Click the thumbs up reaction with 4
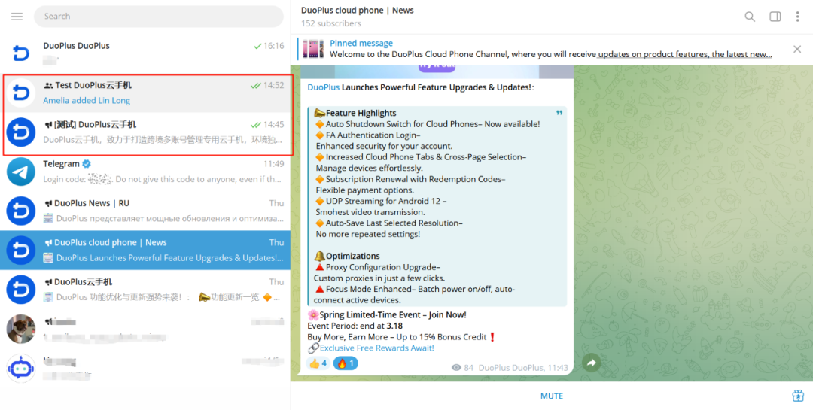Viewport: 813px width, 410px height. coord(318,363)
